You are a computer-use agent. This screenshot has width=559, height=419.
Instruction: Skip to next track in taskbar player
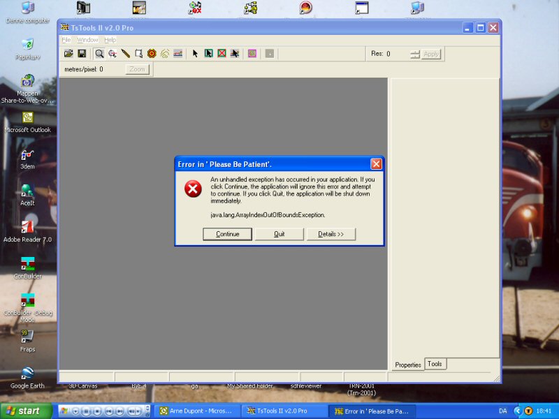point(119,411)
